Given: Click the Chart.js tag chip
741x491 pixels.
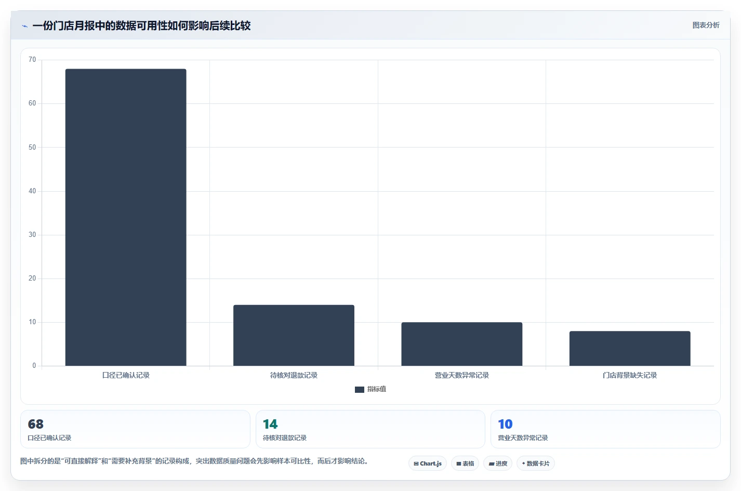Looking at the screenshot, I should 428,463.
